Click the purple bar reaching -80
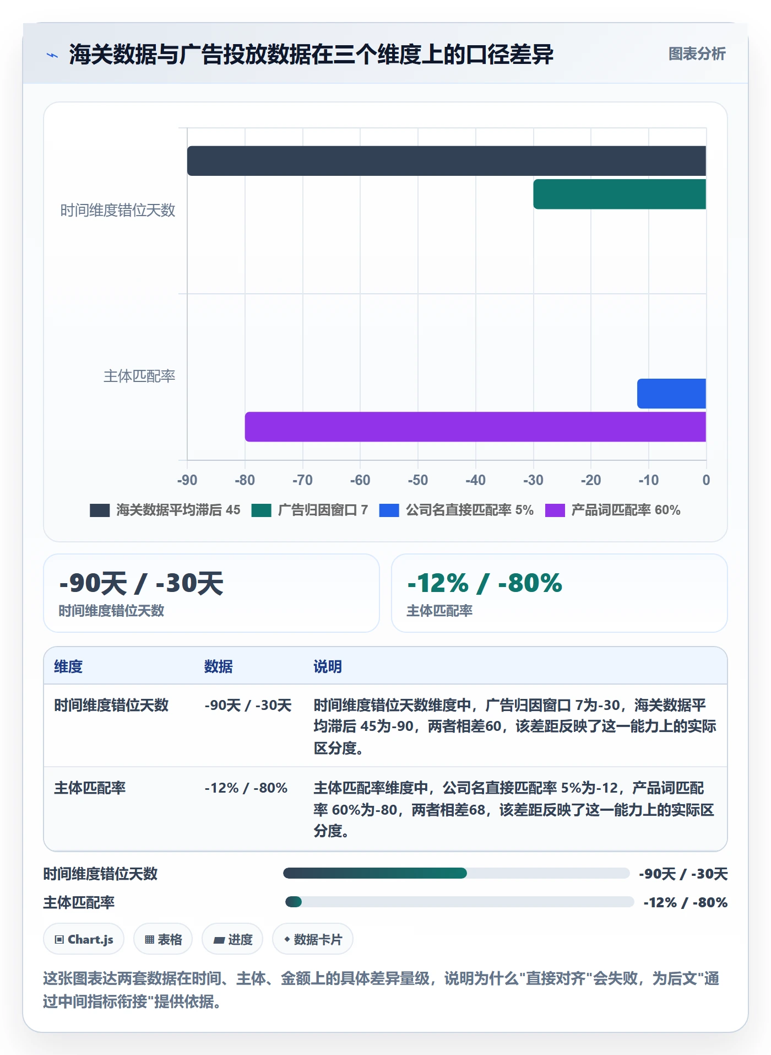The height and width of the screenshot is (1055, 771). tap(475, 427)
